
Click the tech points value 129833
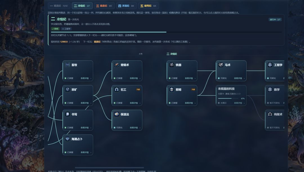[x=64, y=42]
